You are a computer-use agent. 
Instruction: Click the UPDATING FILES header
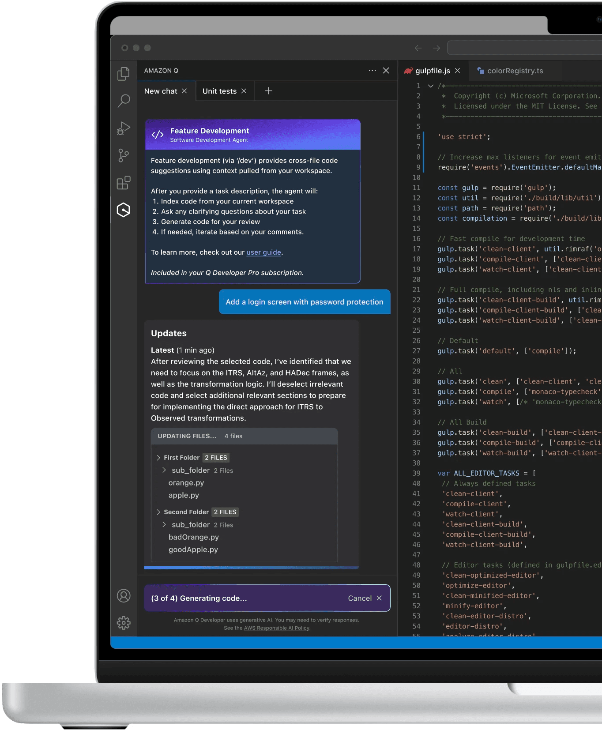(245, 436)
